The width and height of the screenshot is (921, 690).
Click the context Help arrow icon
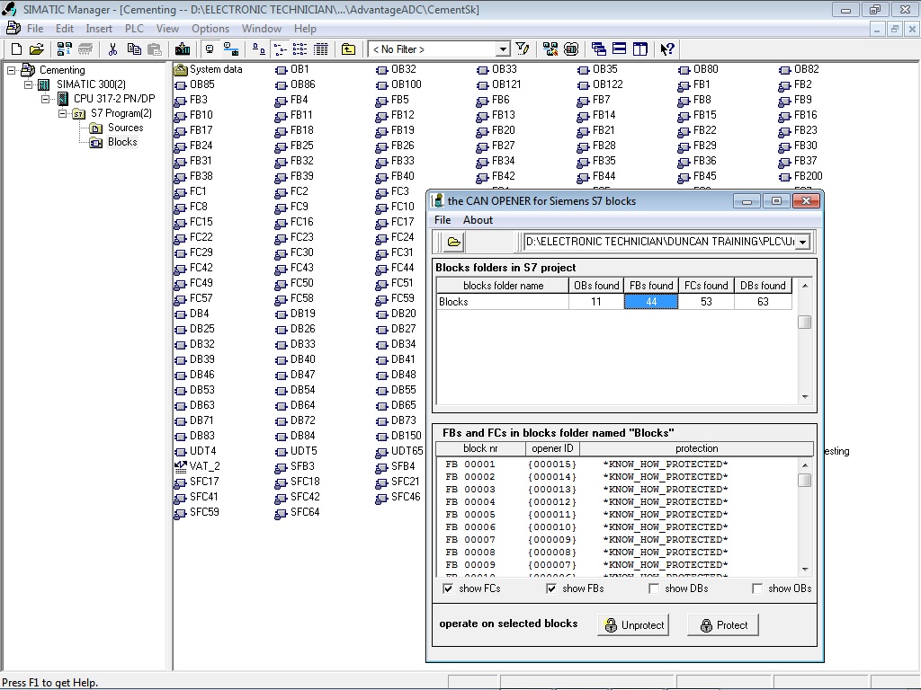click(667, 49)
